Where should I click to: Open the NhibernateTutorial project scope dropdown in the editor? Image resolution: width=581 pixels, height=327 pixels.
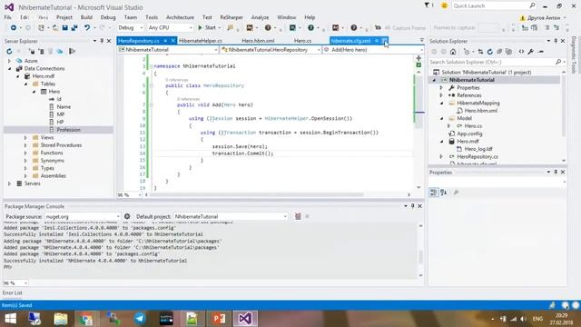[x=168, y=50]
